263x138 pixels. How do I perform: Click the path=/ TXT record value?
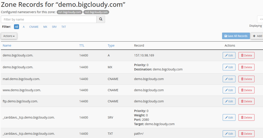pos(139,134)
